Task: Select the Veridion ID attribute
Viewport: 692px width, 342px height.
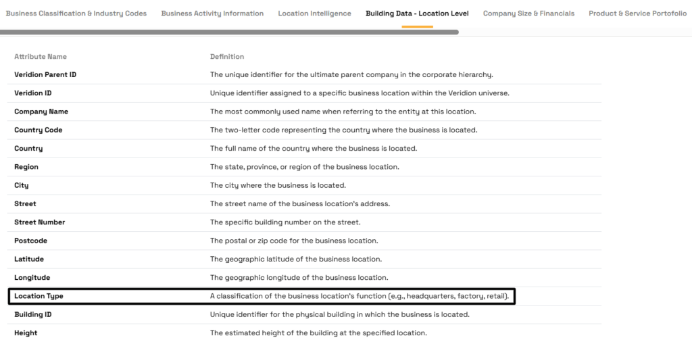Action: 33,93
